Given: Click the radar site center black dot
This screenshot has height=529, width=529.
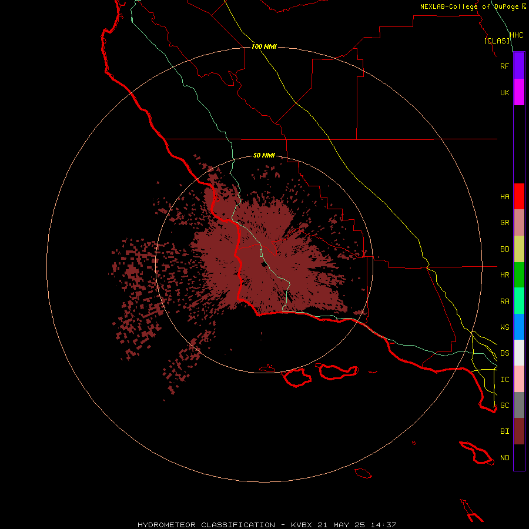Looking at the screenshot, I should click(264, 264).
